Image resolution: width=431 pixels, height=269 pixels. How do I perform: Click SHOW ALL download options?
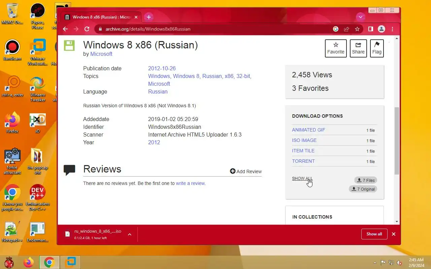[x=302, y=179]
